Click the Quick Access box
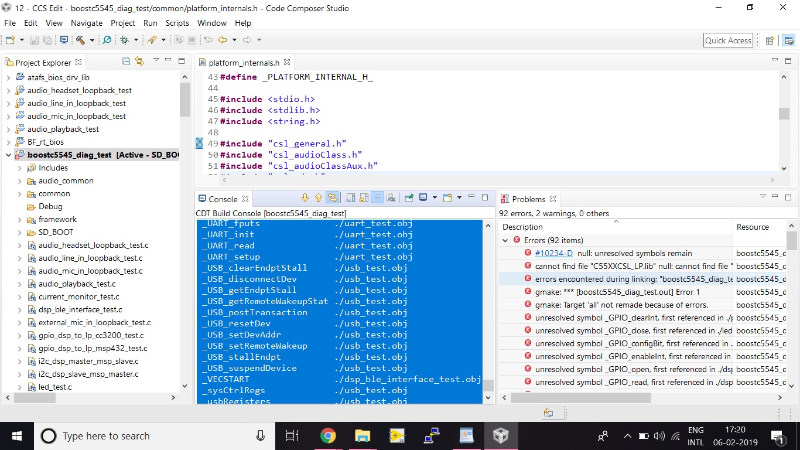Image resolution: width=800 pixels, height=450 pixels. [x=728, y=40]
